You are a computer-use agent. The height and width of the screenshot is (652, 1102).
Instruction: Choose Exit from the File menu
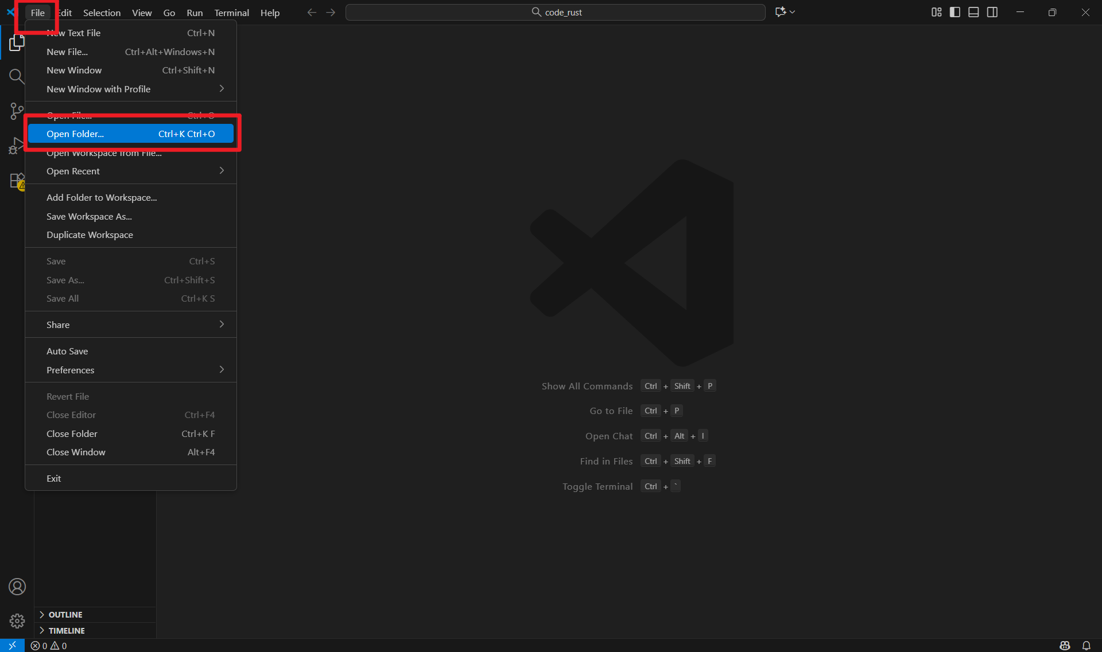(54, 478)
